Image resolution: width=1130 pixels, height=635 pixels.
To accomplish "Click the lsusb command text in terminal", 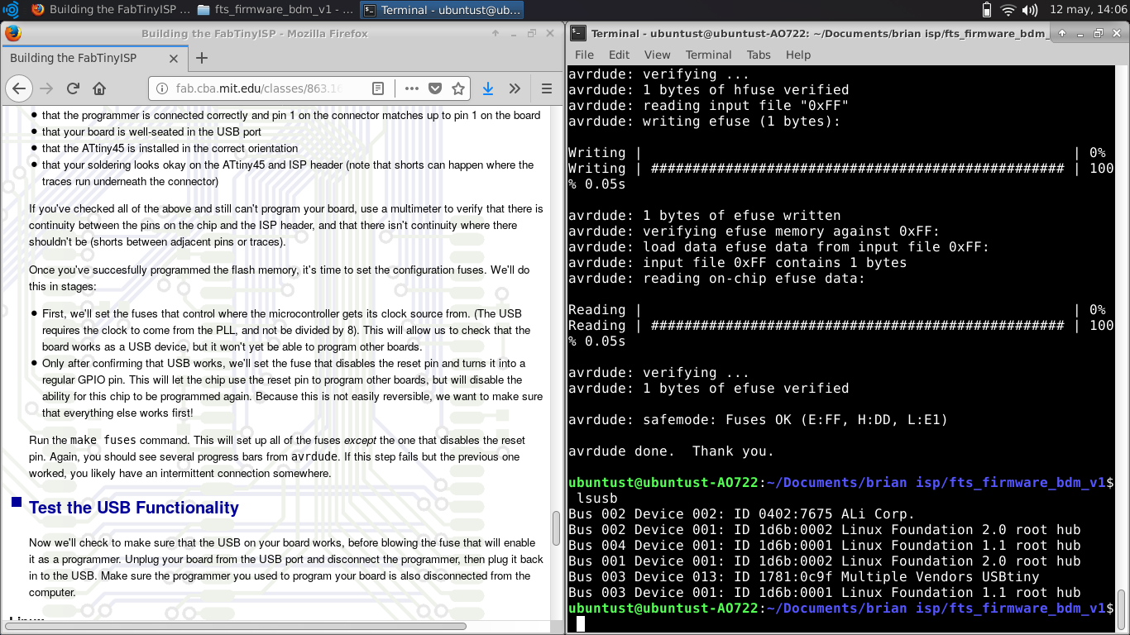I will (596, 498).
